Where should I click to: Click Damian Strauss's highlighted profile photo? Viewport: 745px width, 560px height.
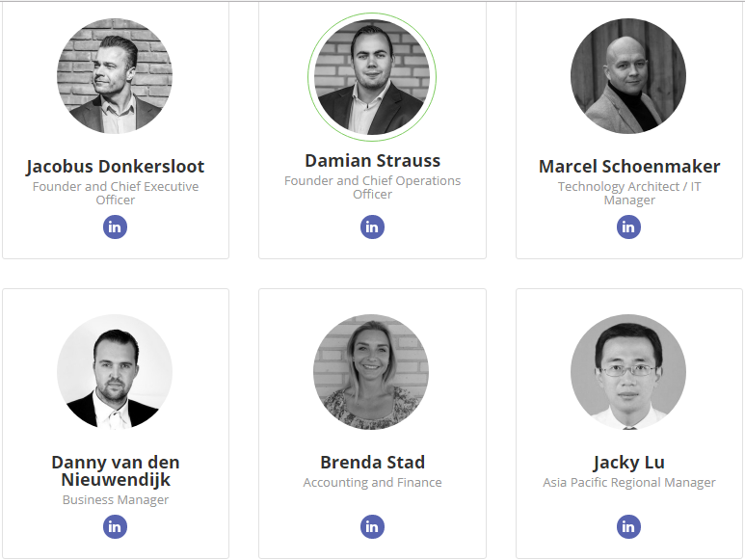click(372, 77)
